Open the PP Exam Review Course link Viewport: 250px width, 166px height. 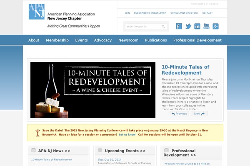click(187, 164)
